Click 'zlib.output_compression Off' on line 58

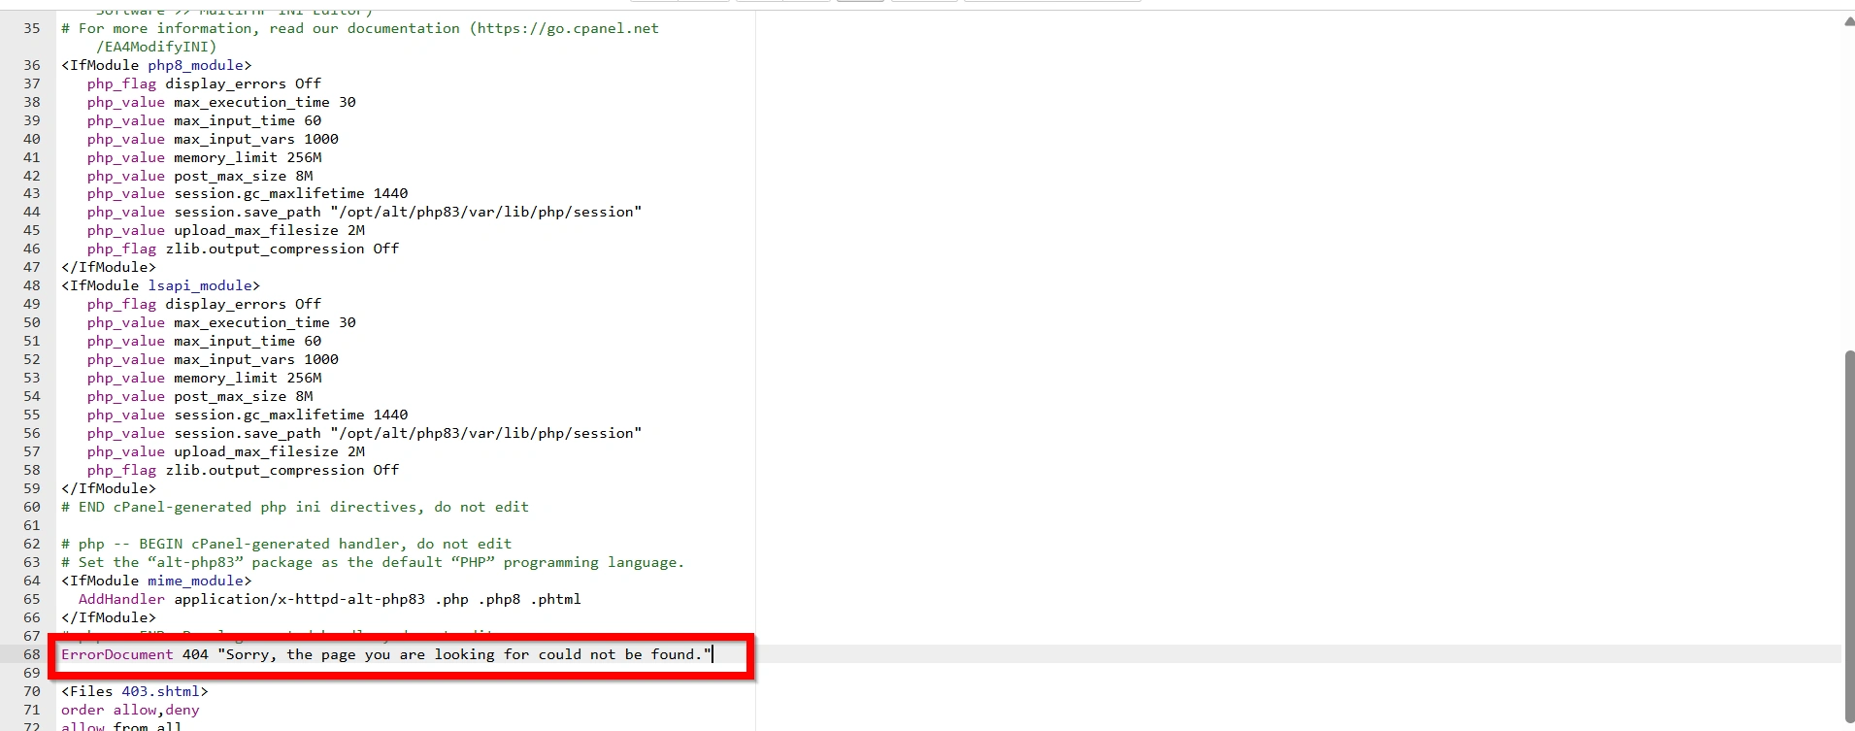click(x=282, y=470)
